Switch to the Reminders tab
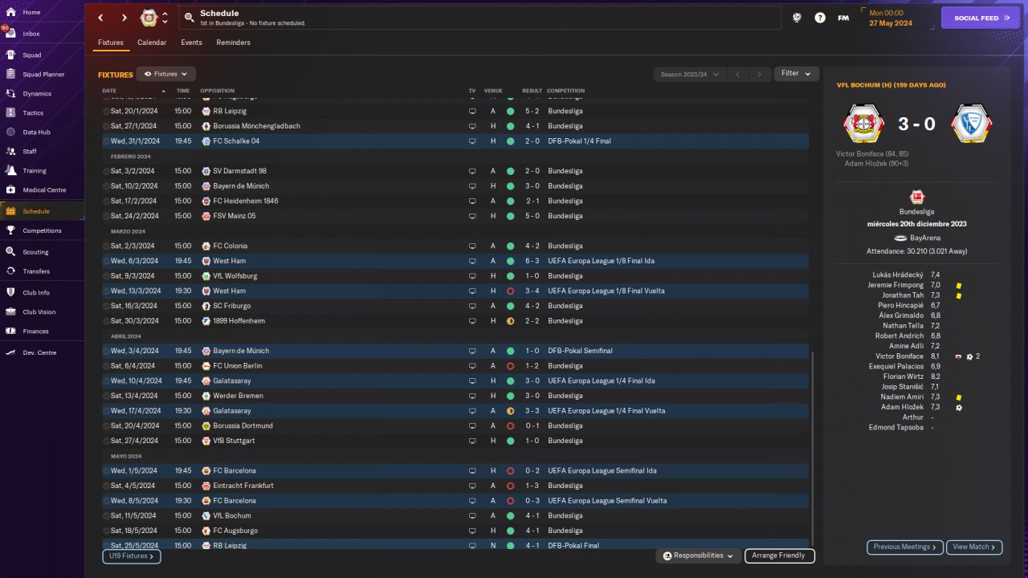This screenshot has width=1028, height=578. coord(233,43)
